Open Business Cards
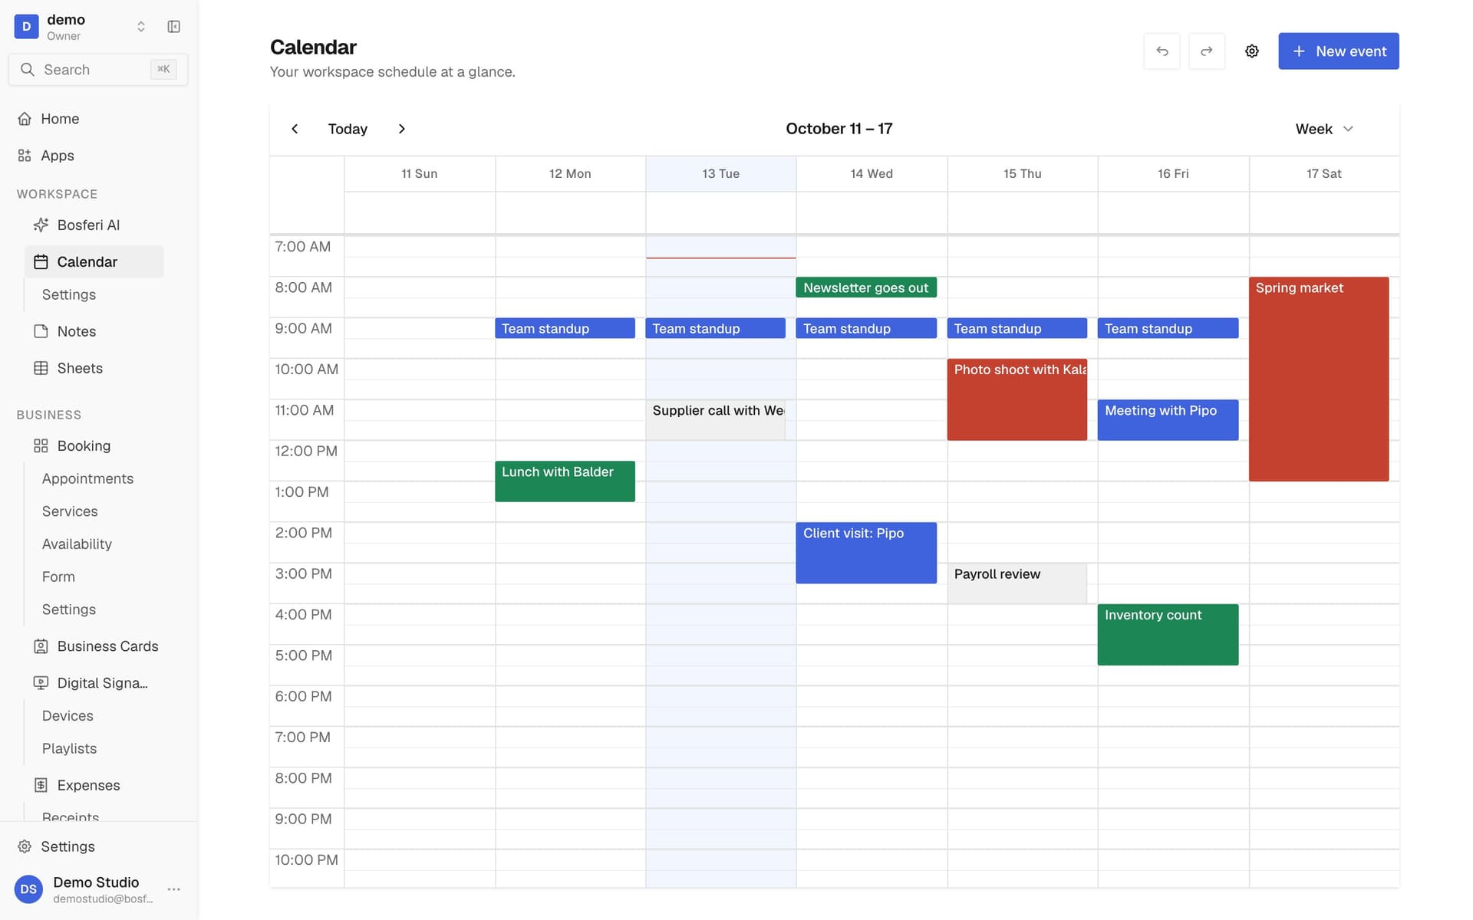Viewport: 1473px width, 920px height. click(x=94, y=646)
